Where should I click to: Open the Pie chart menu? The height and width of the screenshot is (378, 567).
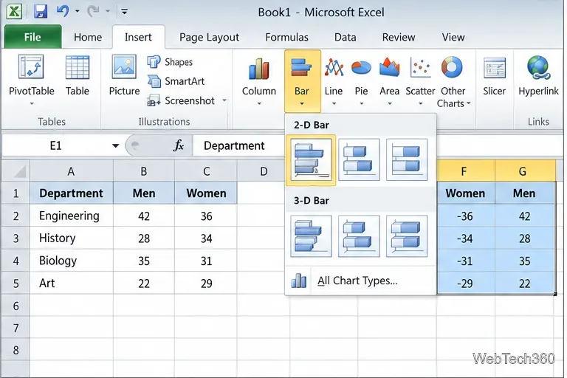[361, 80]
